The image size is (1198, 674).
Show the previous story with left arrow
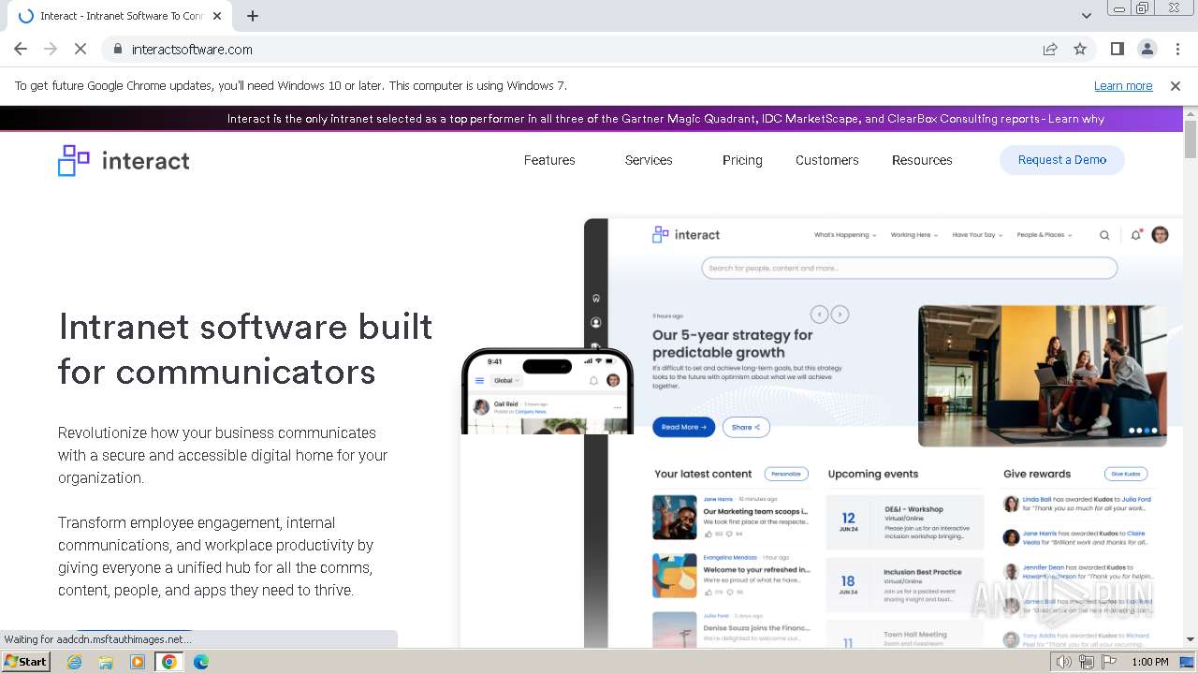click(x=819, y=315)
